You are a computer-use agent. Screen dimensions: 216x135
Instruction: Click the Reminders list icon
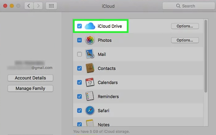click(x=90, y=96)
